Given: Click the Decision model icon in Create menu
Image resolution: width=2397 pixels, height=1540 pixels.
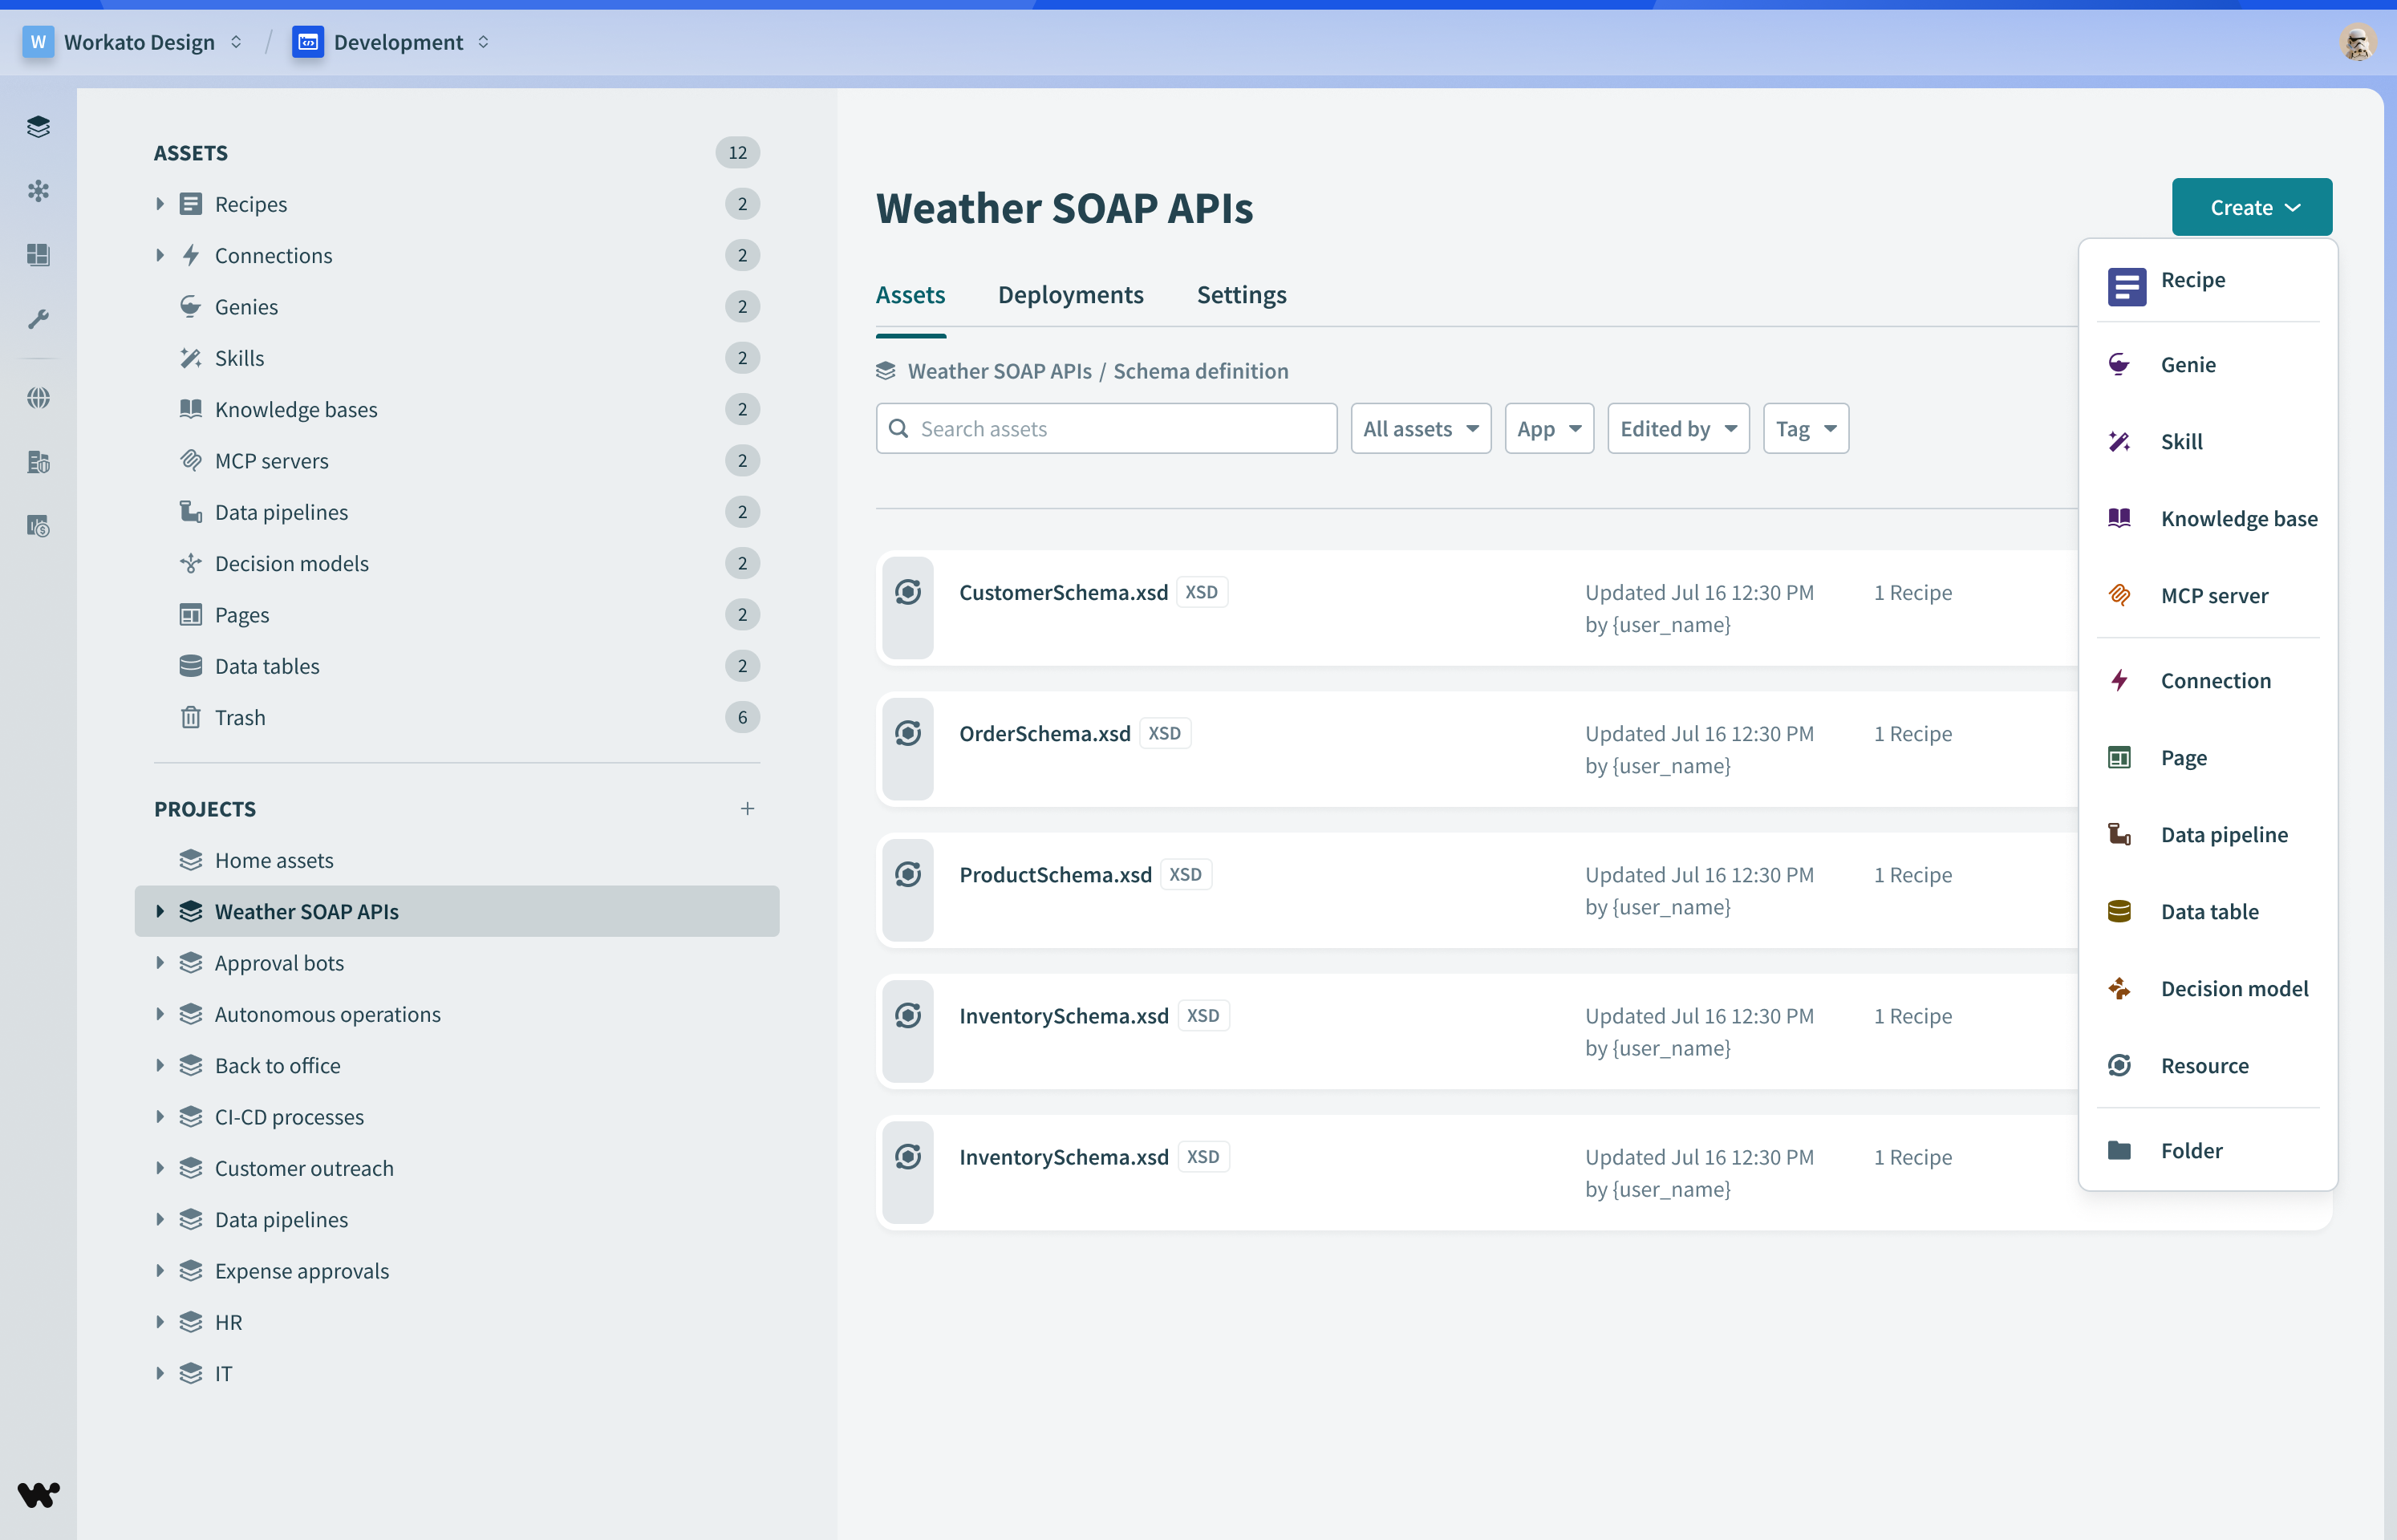Looking at the screenshot, I should [2119, 988].
